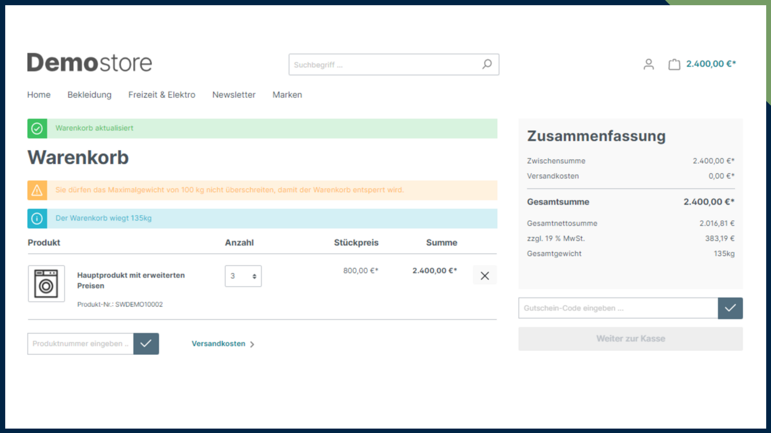The width and height of the screenshot is (771, 433).
Task: Submit the voucher code via the checkmark icon
Action: pos(730,308)
